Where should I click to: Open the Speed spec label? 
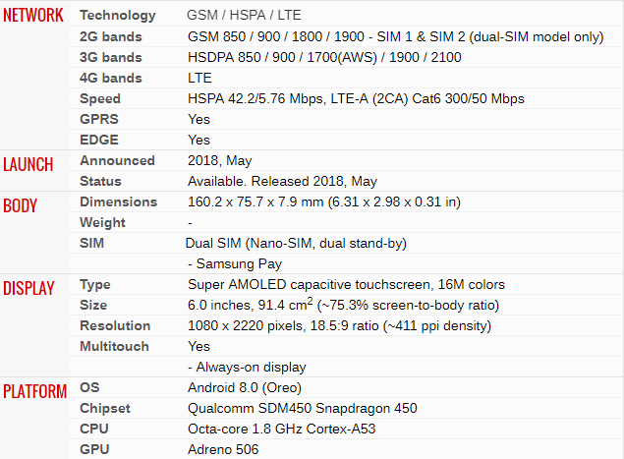[x=100, y=98]
